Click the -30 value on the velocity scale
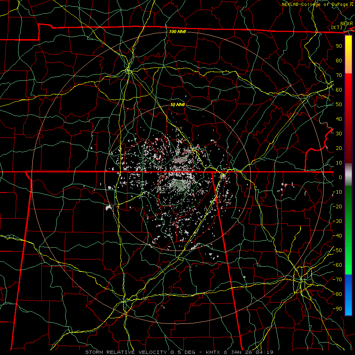Viewport: 355px width, 355px height. [337, 221]
